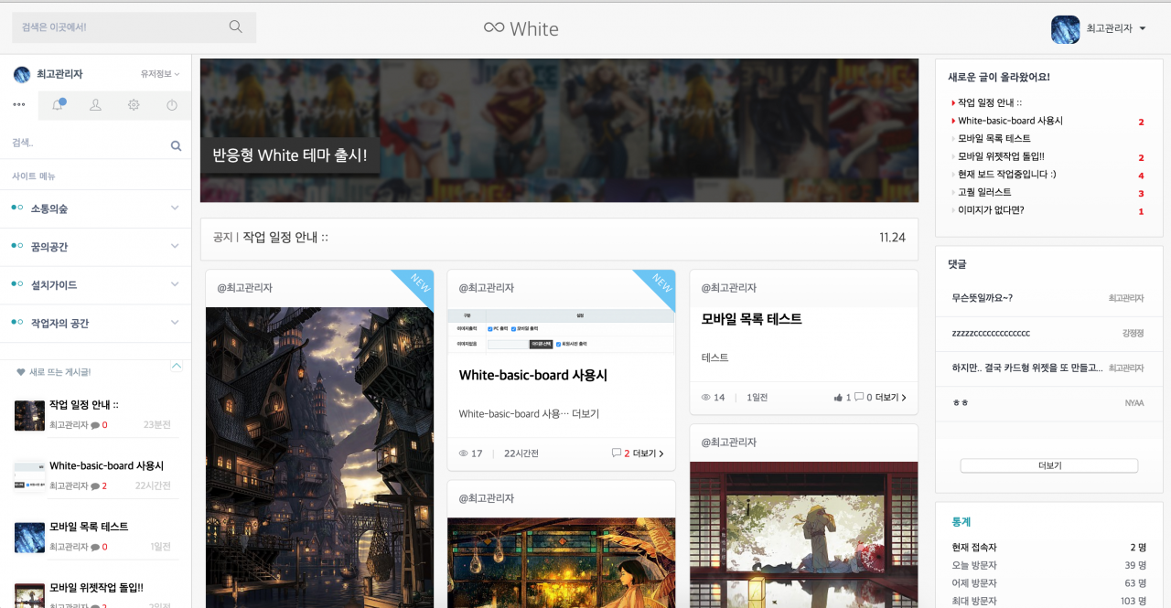The height and width of the screenshot is (608, 1171).
Task: Click the sidebar search magnifier icon
Action: tap(176, 145)
